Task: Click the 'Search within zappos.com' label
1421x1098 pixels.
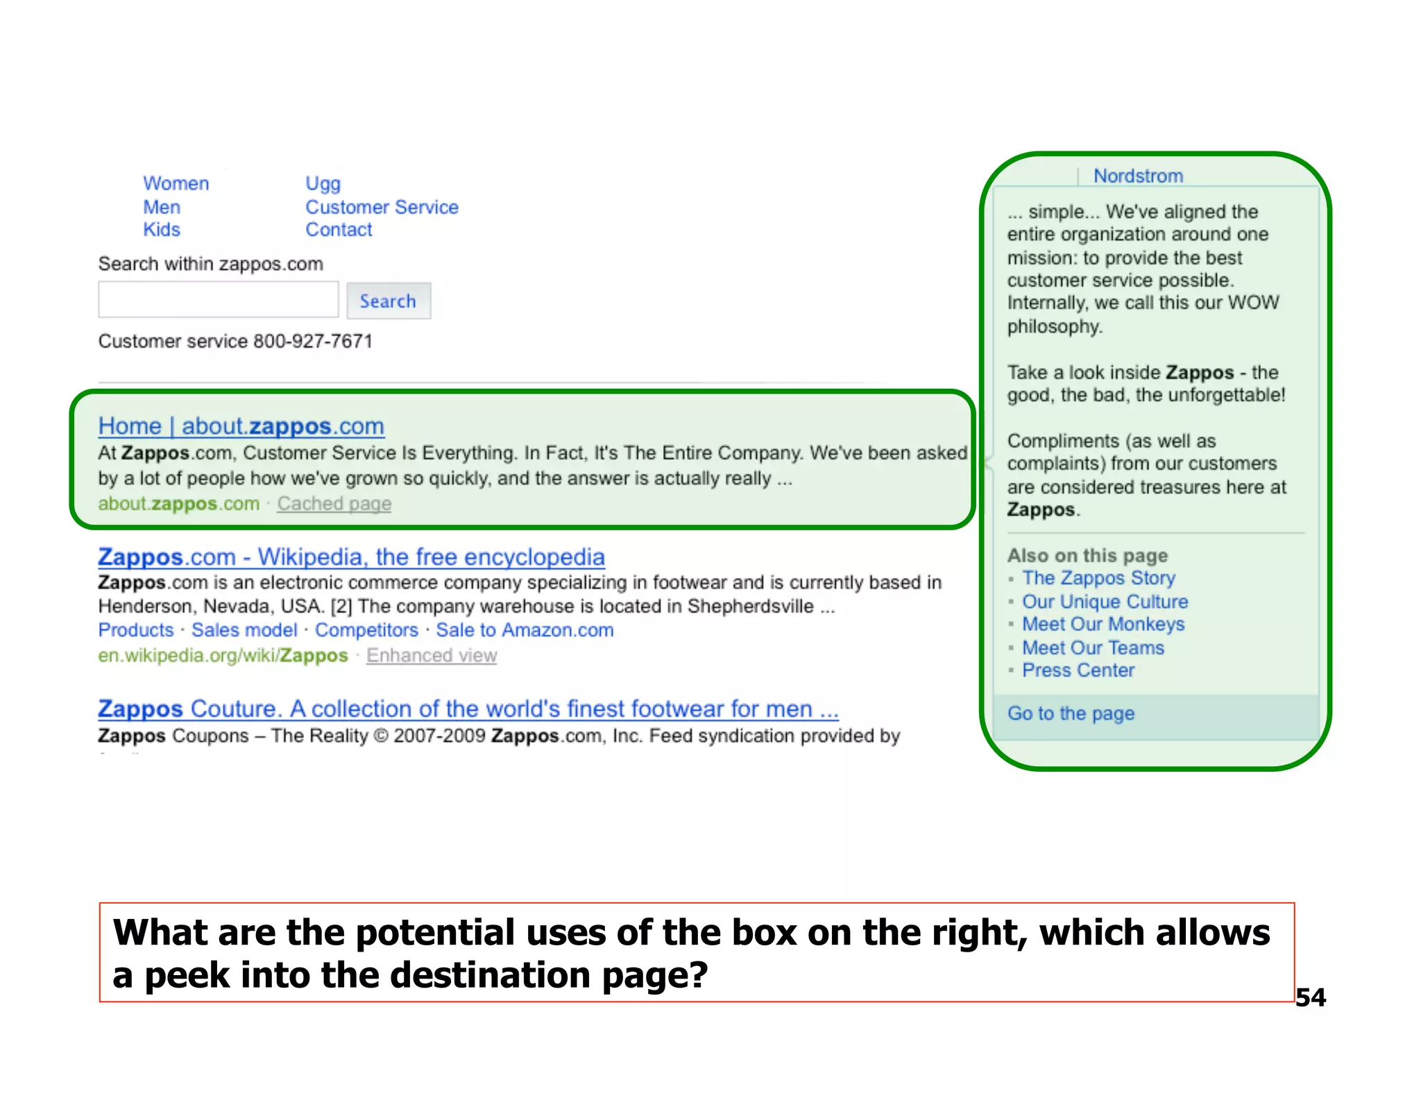Action: coord(211,264)
